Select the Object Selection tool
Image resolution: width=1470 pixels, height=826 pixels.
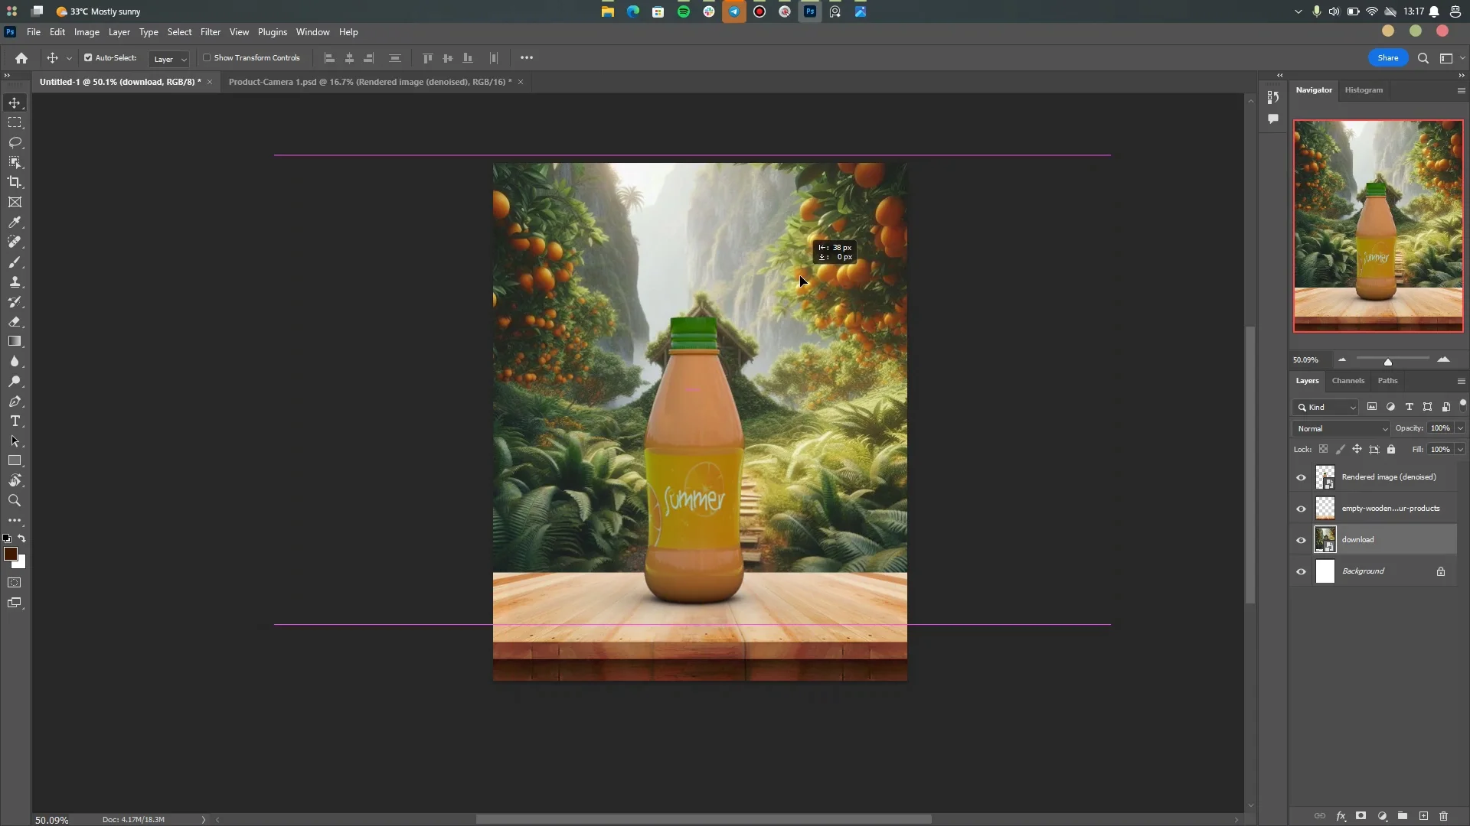pos(15,162)
